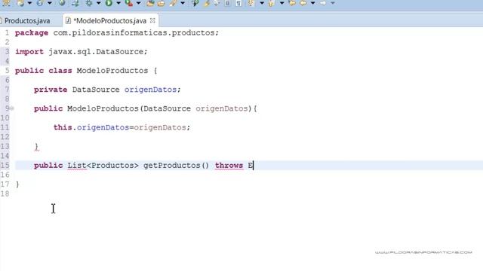Viewport: 483px width, 271px height.
Task: Click field 'origenDatos;' on line 7
Action: [152, 90]
